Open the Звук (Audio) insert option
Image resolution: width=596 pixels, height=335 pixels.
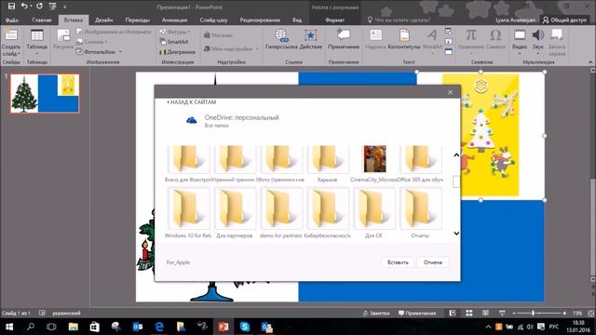(537, 42)
